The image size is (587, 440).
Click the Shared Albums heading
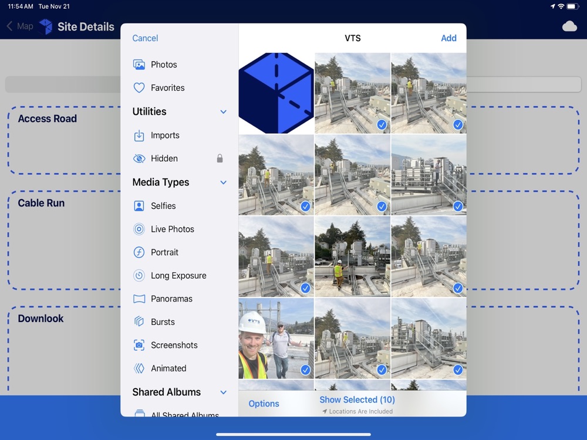coord(167,392)
